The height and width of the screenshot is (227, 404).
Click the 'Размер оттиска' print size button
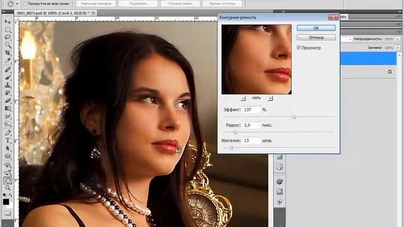click(222, 4)
